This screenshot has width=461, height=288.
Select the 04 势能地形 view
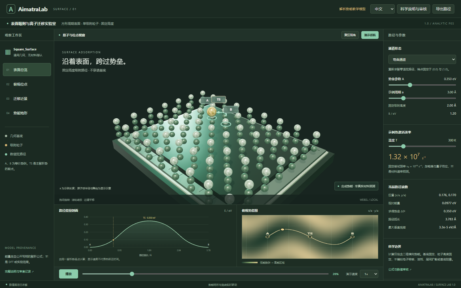(27, 113)
